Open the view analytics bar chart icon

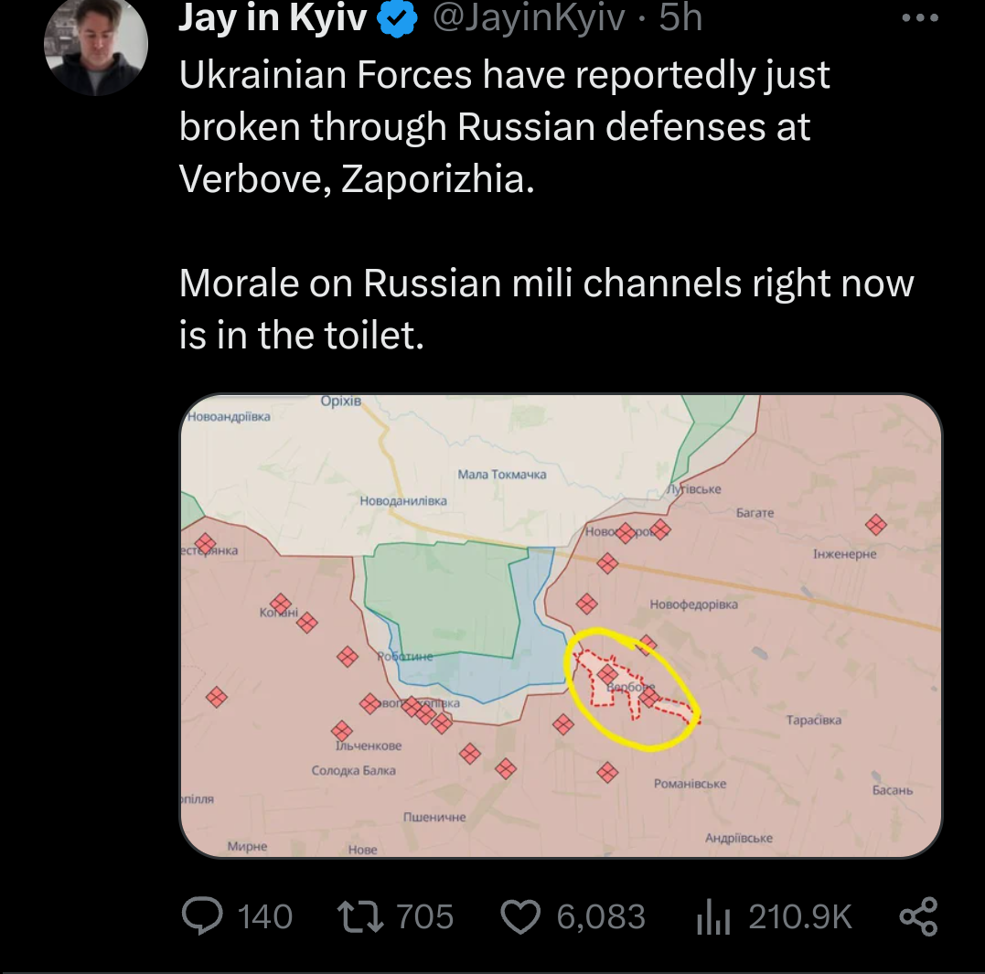714,916
